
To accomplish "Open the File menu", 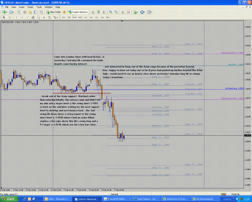I will [7, 7].
